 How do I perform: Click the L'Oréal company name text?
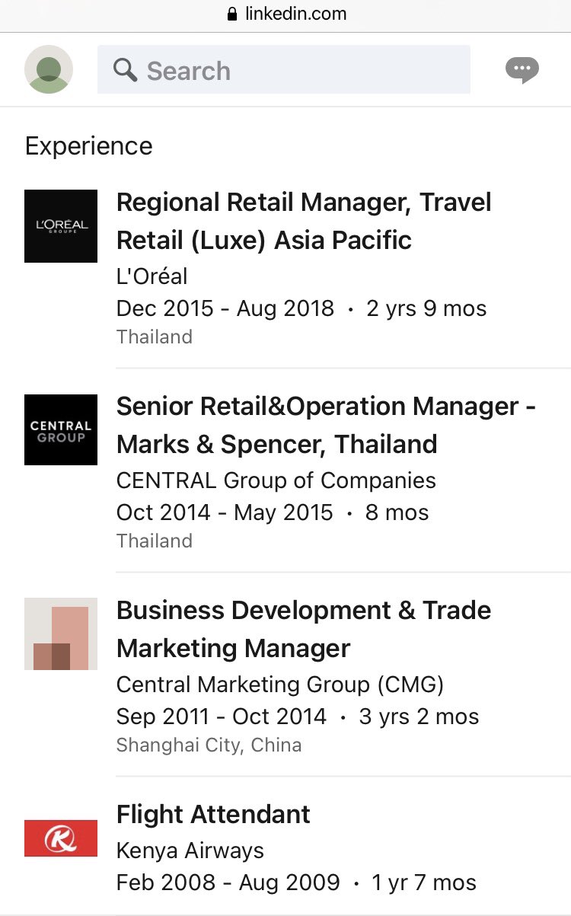pos(152,276)
